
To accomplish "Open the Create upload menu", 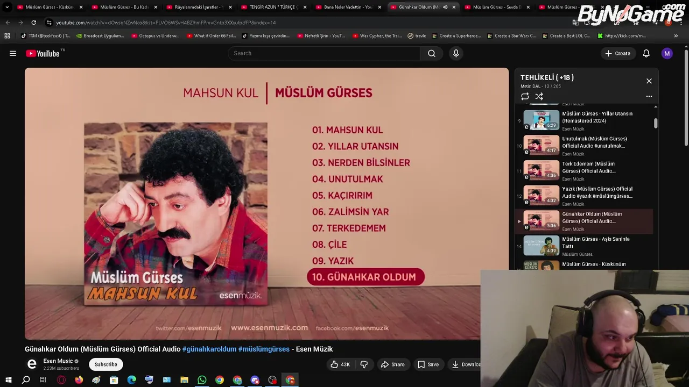I will tap(617, 53).
